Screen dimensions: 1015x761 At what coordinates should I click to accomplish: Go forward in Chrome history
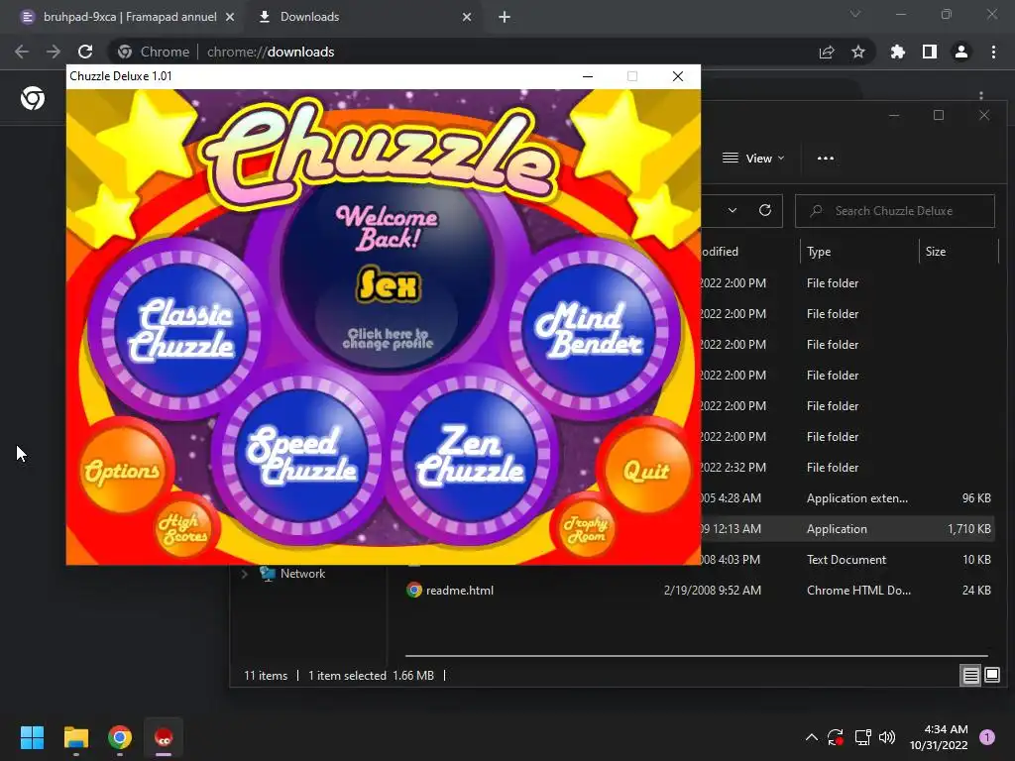tap(54, 52)
